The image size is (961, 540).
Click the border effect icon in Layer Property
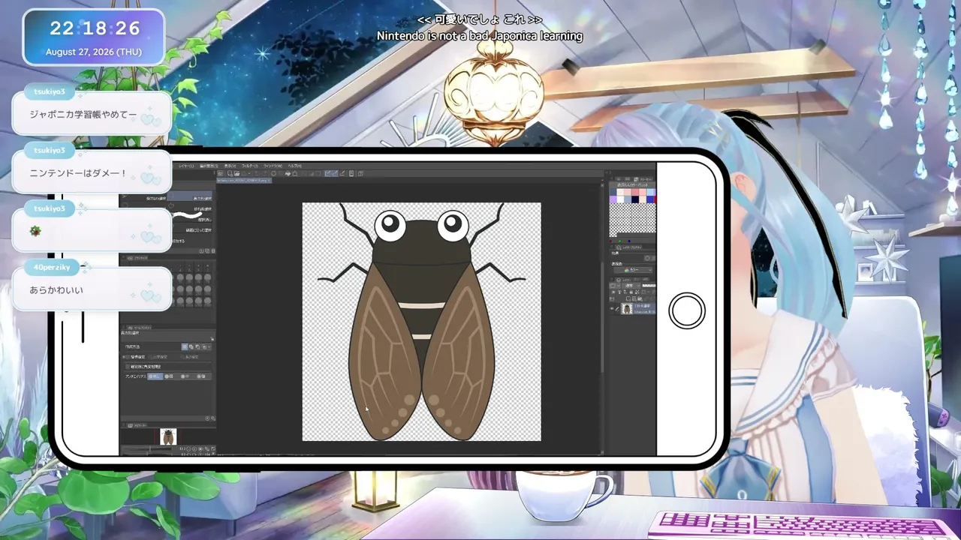click(x=647, y=258)
